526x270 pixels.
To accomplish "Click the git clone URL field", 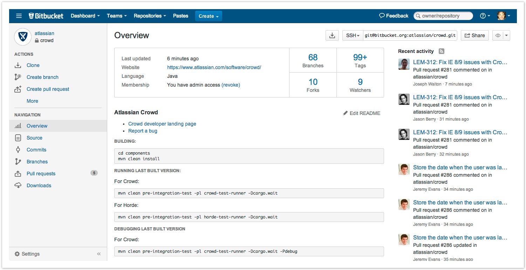I will click(x=410, y=35).
